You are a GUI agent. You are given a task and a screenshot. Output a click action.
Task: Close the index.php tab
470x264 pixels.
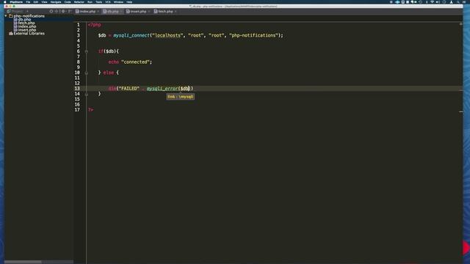(98, 12)
